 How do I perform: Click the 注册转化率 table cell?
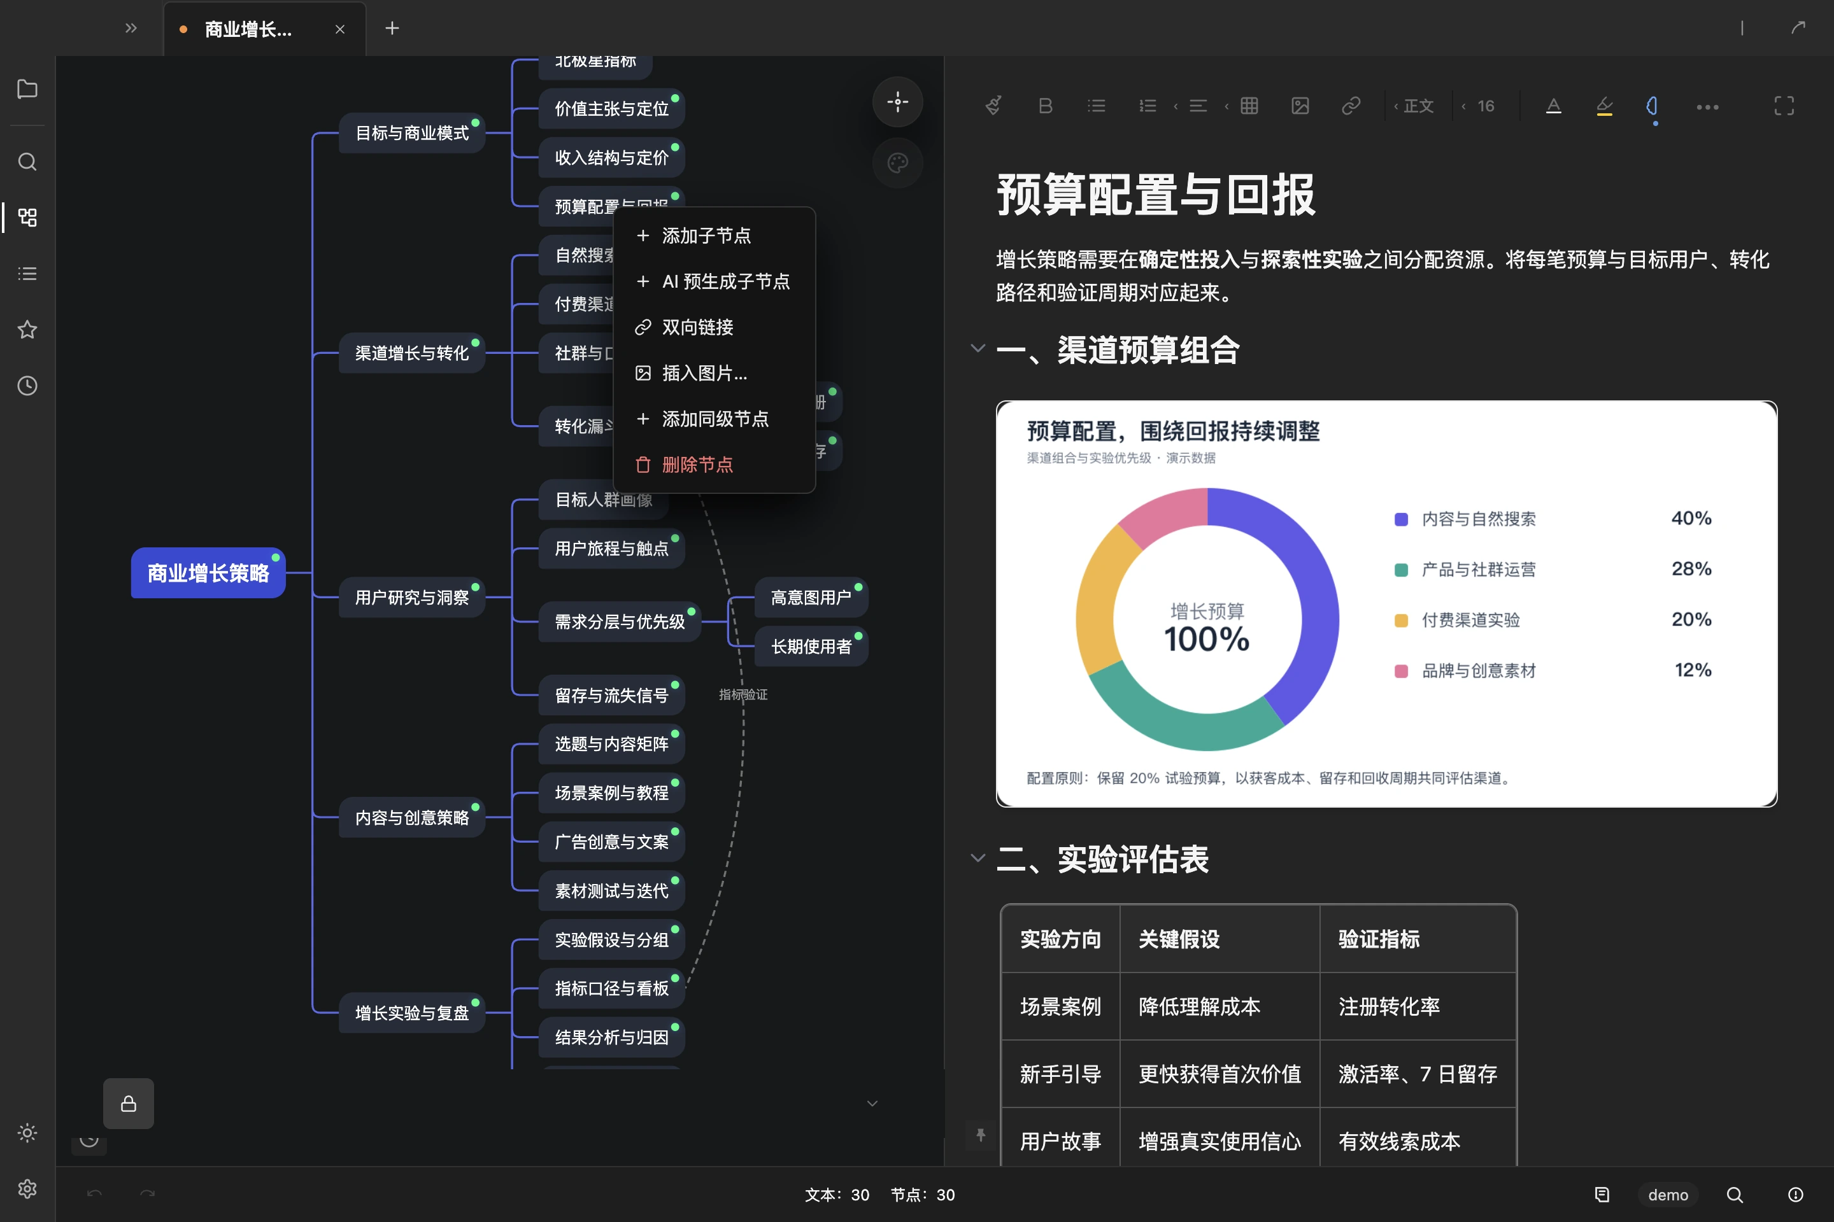1418,1007
